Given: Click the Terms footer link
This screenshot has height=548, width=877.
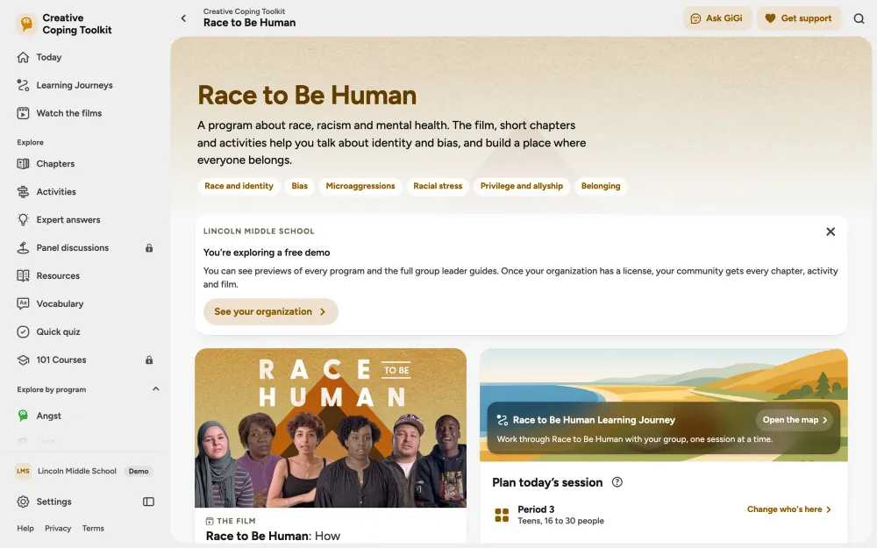Looking at the screenshot, I should click(93, 529).
